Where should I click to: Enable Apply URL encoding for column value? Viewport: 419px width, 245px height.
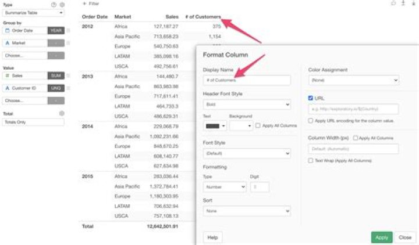click(x=311, y=120)
